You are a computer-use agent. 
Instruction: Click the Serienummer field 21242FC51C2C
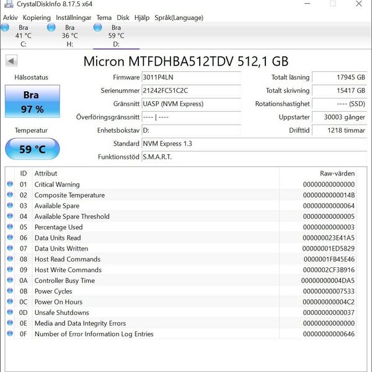click(191, 91)
